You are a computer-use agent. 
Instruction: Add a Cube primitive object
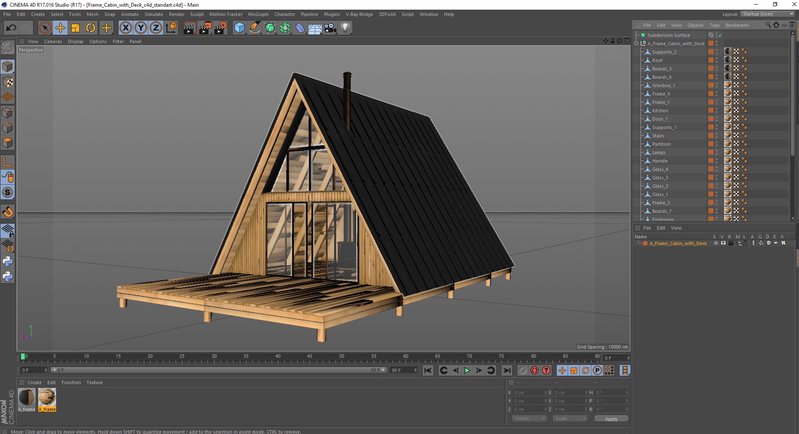(239, 28)
